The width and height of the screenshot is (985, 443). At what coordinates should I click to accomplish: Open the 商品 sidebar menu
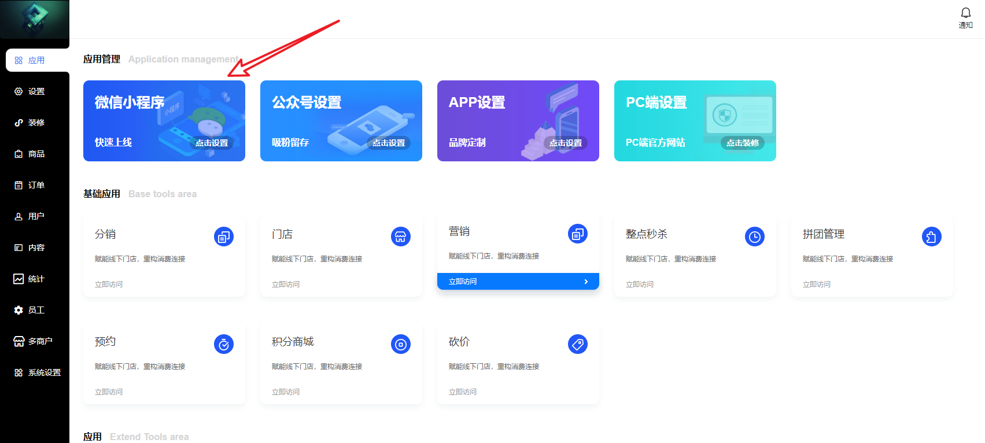[x=36, y=154]
